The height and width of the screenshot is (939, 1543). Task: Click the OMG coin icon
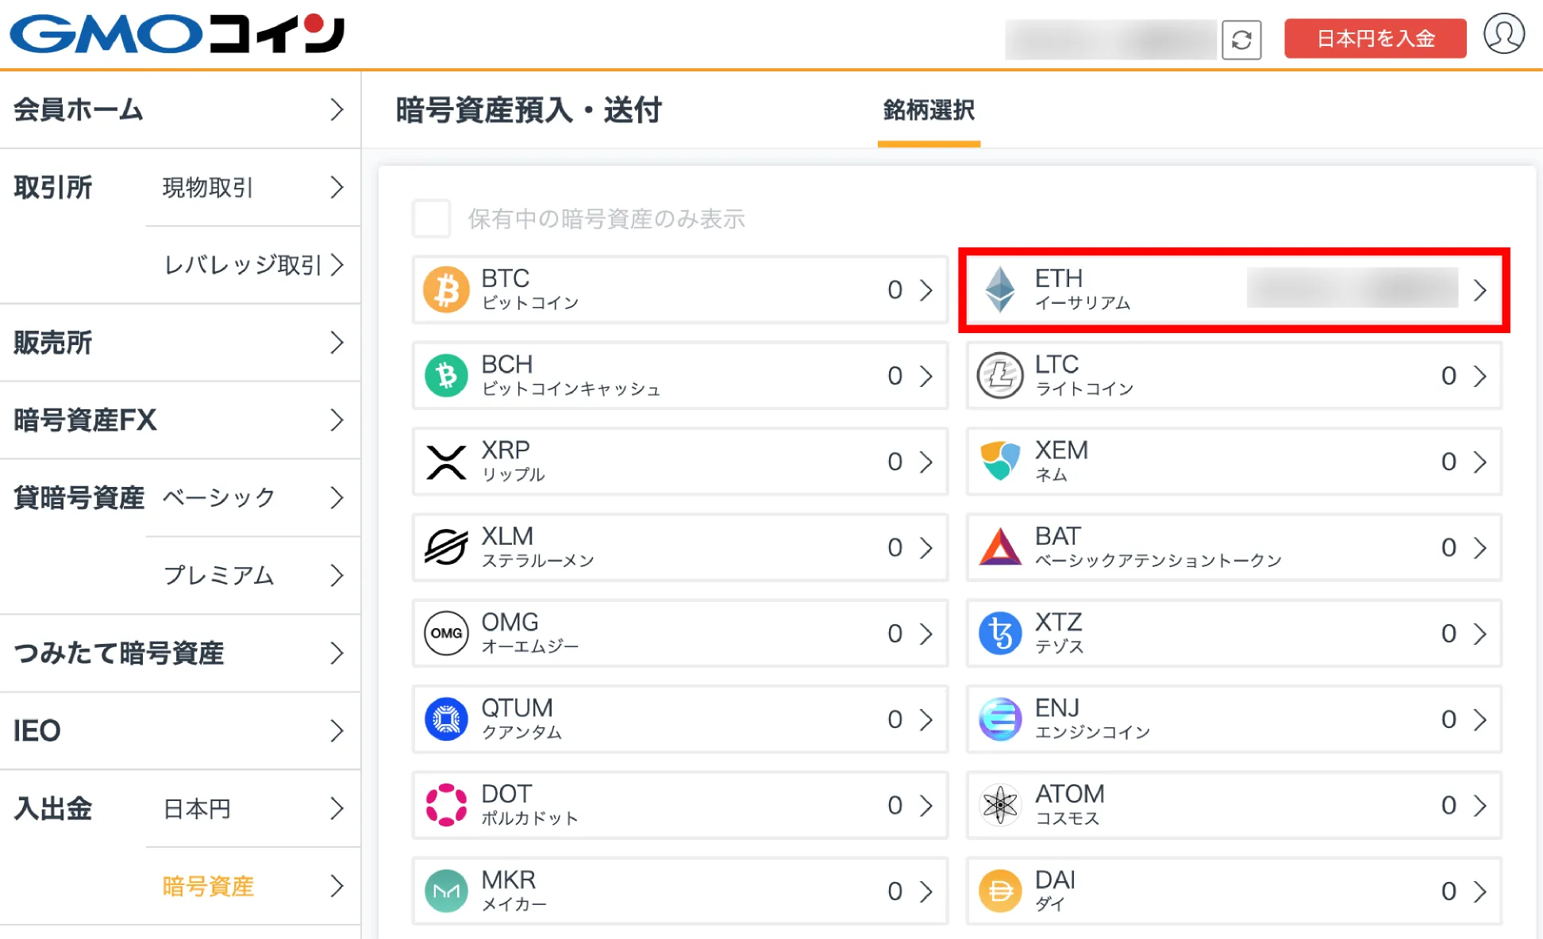click(446, 633)
